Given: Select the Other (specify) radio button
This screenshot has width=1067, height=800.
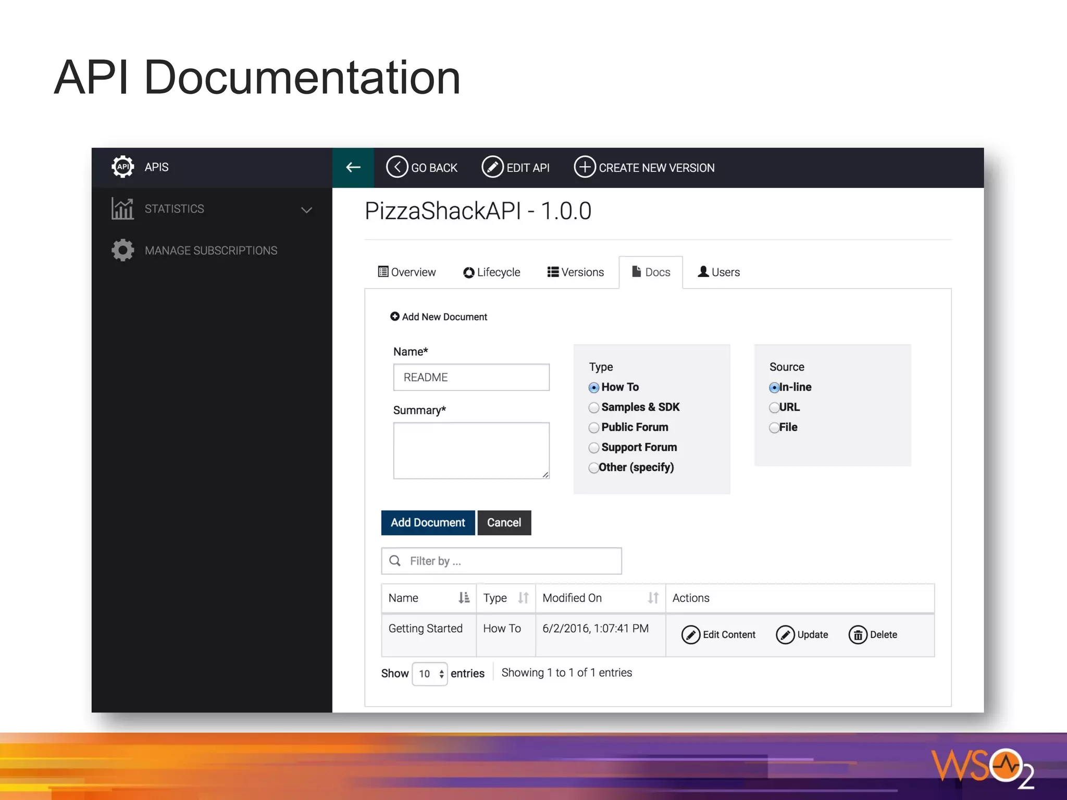Looking at the screenshot, I should [x=593, y=468].
